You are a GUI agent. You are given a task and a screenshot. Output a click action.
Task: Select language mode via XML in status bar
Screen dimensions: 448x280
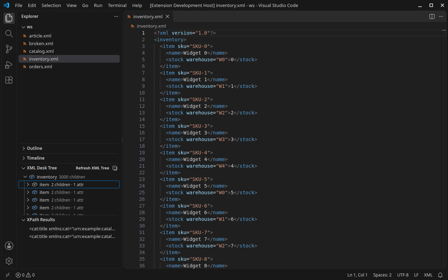click(x=428, y=275)
